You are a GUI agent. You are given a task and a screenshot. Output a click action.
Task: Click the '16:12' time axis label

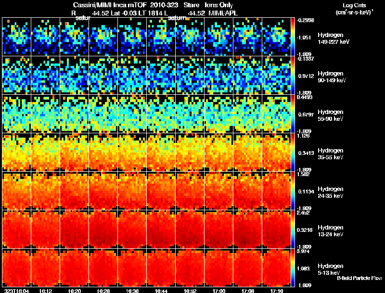click(x=45, y=291)
